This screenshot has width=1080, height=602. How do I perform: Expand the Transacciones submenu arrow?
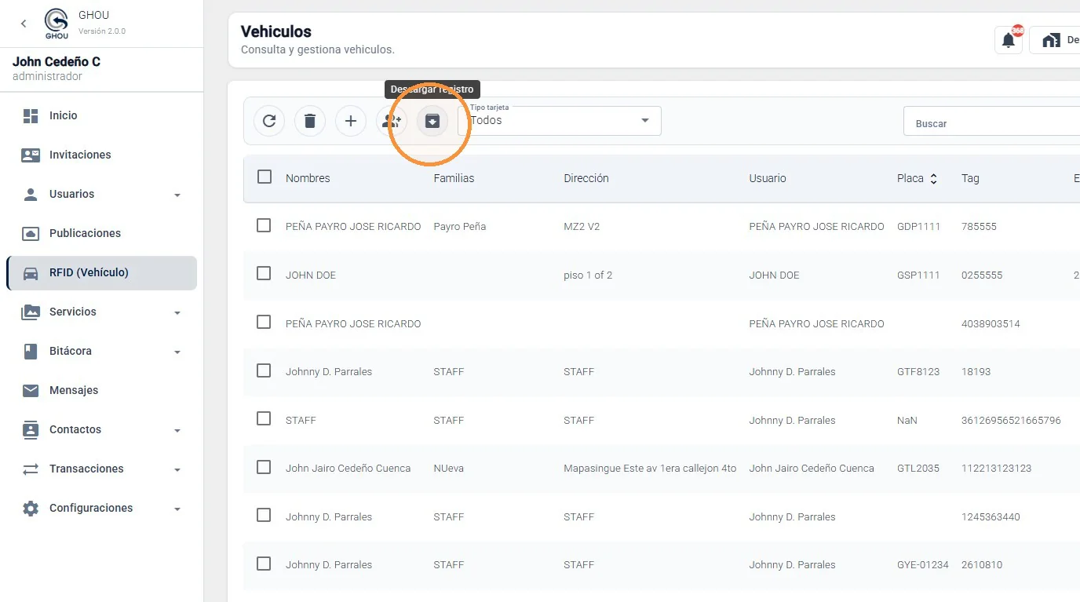pos(177,469)
